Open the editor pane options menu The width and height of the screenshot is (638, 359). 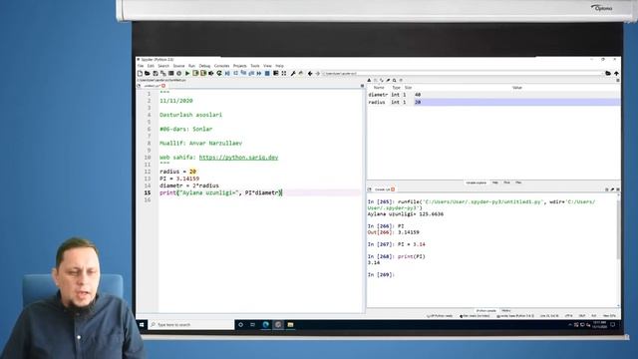click(362, 86)
